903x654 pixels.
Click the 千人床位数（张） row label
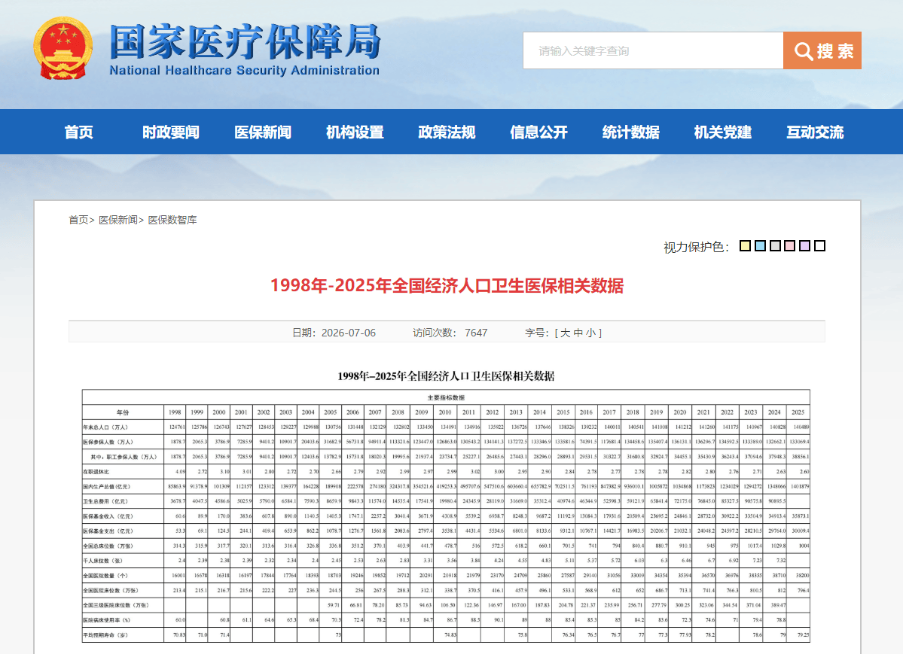pyautogui.click(x=103, y=561)
